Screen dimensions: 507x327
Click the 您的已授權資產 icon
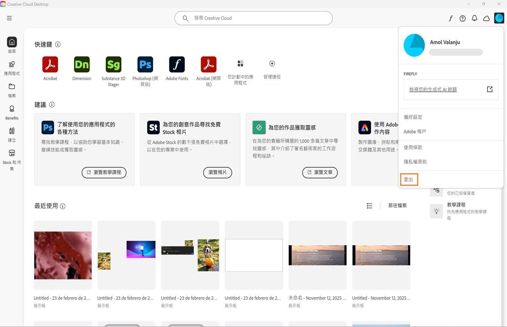436,191
